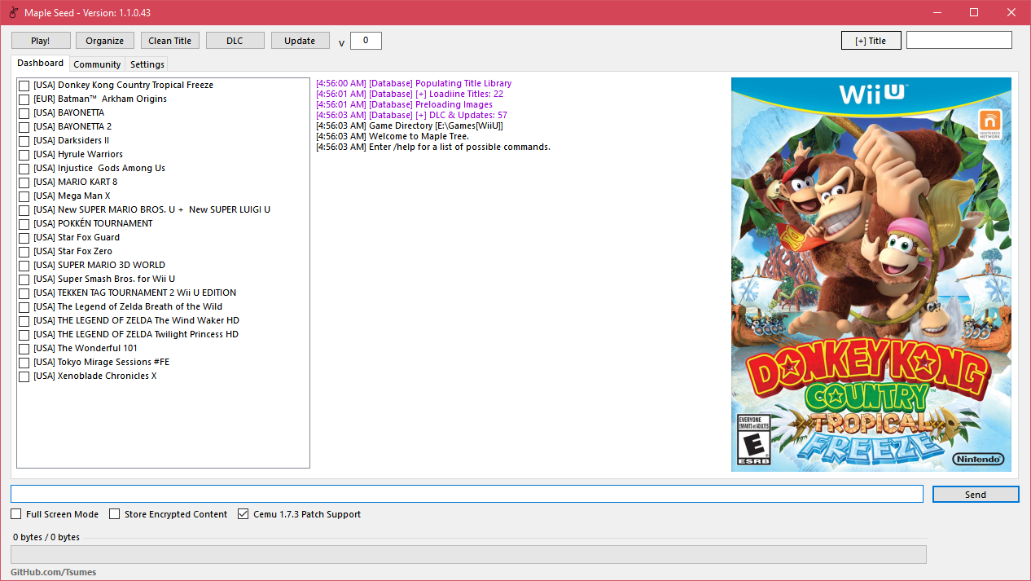The width and height of the screenshot is (1031, 581).
Task: Click the command input box
Action: pyautogui.click(x=467, y=494)
